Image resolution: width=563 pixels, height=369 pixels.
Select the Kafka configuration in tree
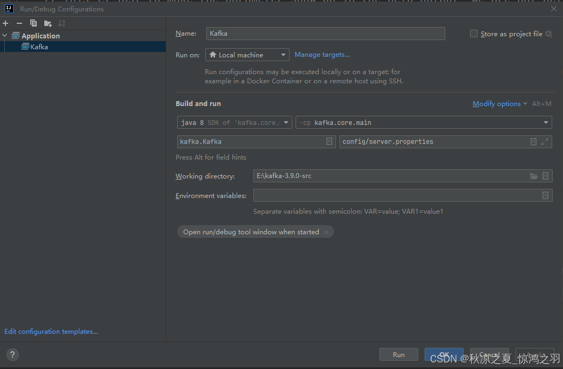pos(39,47)
